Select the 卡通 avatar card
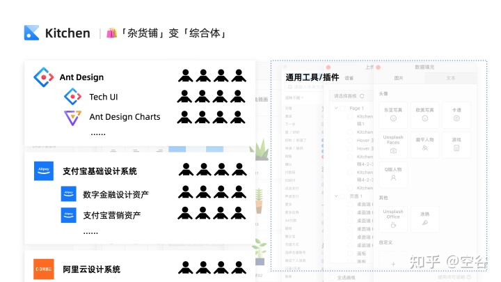501x282 pixels. (456, 114)
